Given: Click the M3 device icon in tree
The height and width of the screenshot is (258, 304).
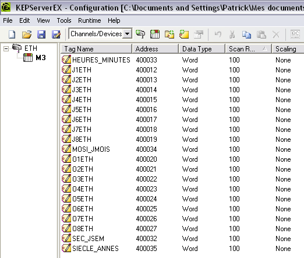Looking at the screenshot, I should (x=28, y=58).
